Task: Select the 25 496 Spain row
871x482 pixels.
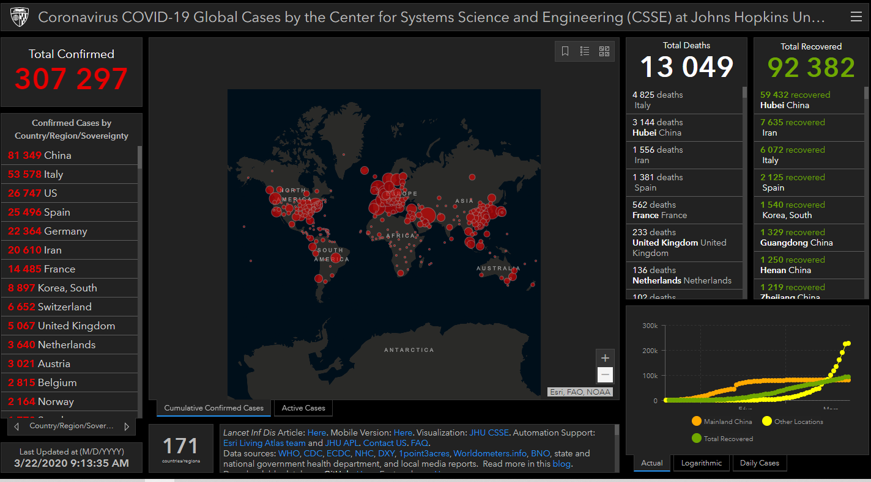Action: point(70,212)
